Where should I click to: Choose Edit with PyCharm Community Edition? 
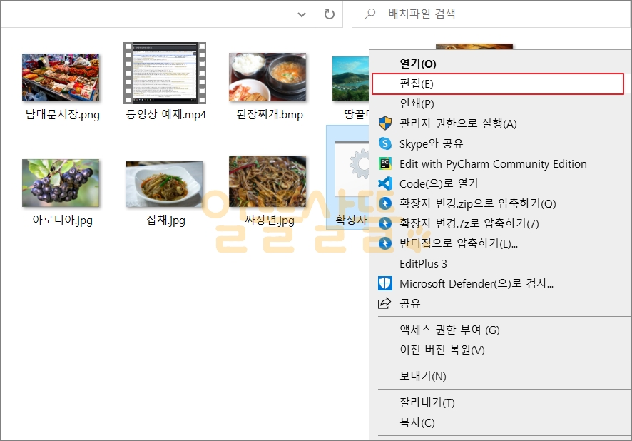500,163
